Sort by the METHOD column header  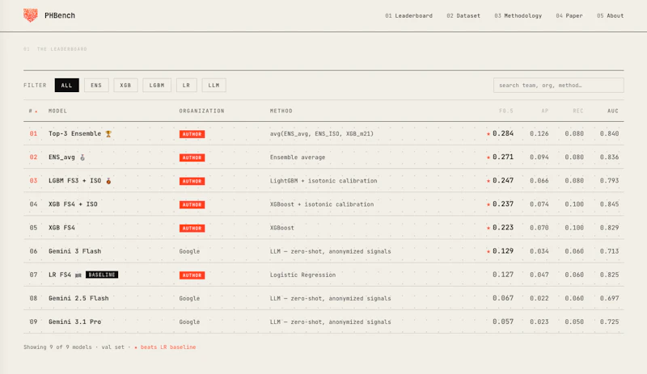click(x=281, y=111)
